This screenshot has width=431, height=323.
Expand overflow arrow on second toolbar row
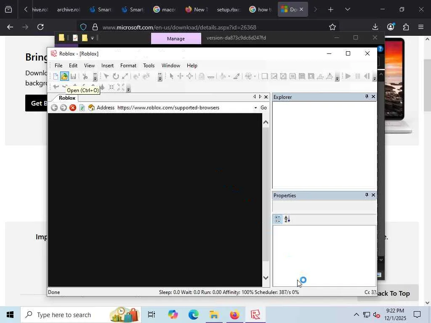(128, 88)
